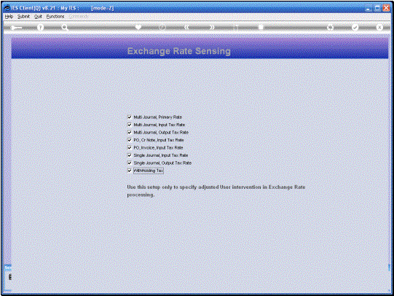Click the round X cancel toolbar icon
394x296 pixels.
click(x=379, y=27)
